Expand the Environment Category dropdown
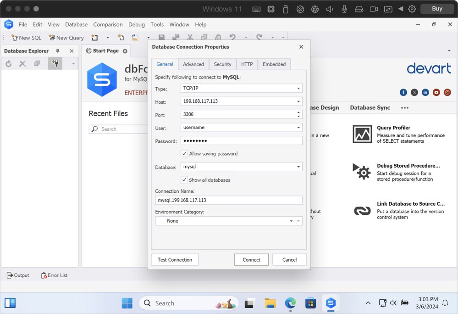 coord(291,221)
